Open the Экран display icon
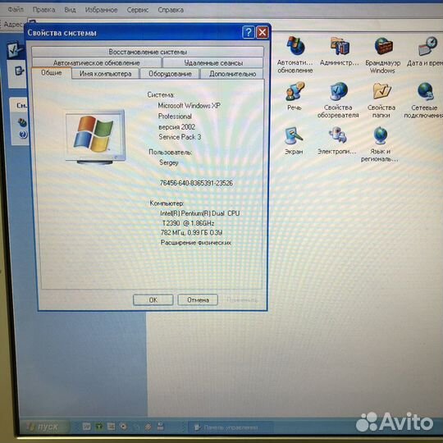Viewport: 443px width, 443px height. point(294,141)
